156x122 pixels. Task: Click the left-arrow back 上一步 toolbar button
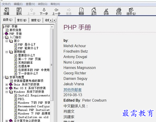click(x=56, y=12)
